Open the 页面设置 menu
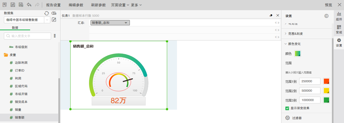 click(120, 5)
